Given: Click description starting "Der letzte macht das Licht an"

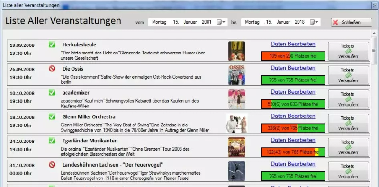Looking at the screenshot, I should click(133, 55).
